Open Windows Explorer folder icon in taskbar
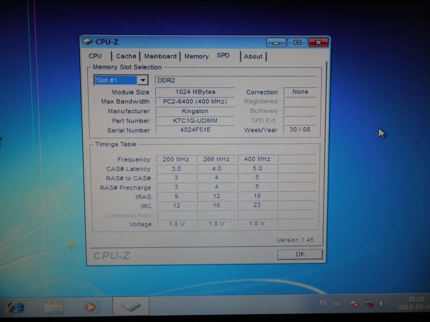This screenshot has height=322, width=430. coord(54,307)
